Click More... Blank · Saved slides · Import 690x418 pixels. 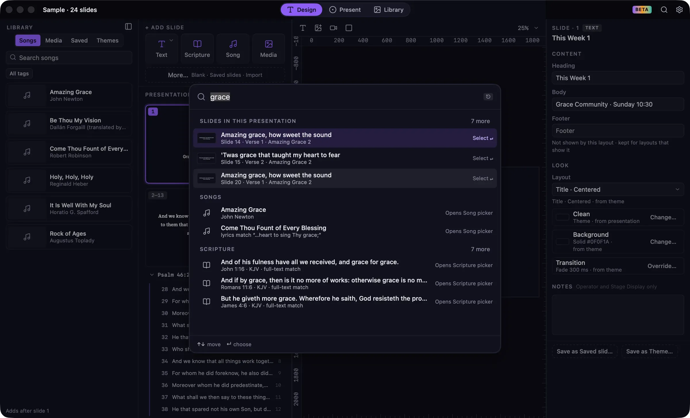coord(215,75)
